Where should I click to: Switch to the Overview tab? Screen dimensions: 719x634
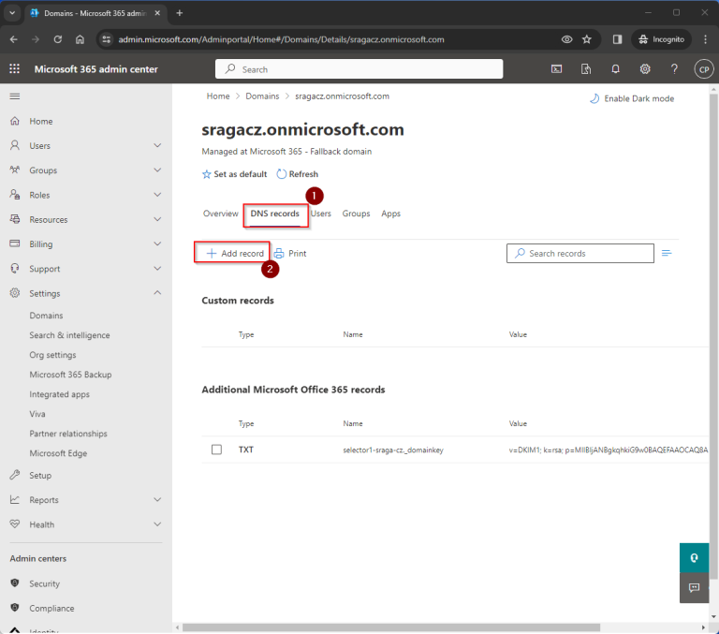[221, 214]
